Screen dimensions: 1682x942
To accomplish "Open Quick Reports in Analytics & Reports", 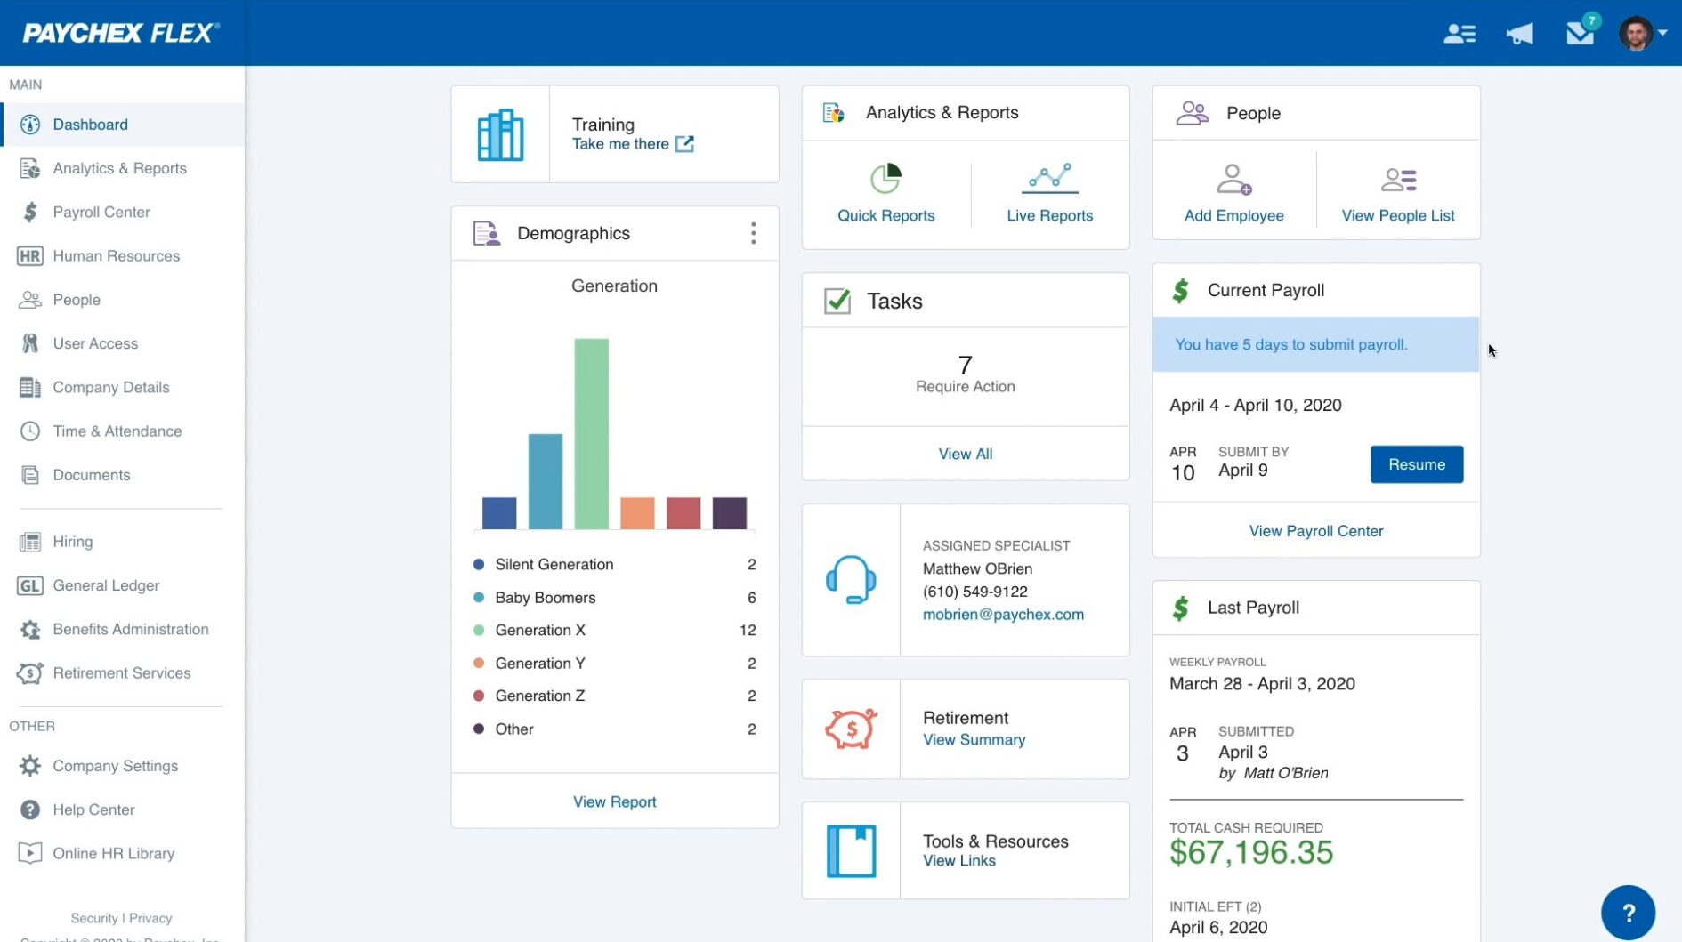I will click(885, 191).
